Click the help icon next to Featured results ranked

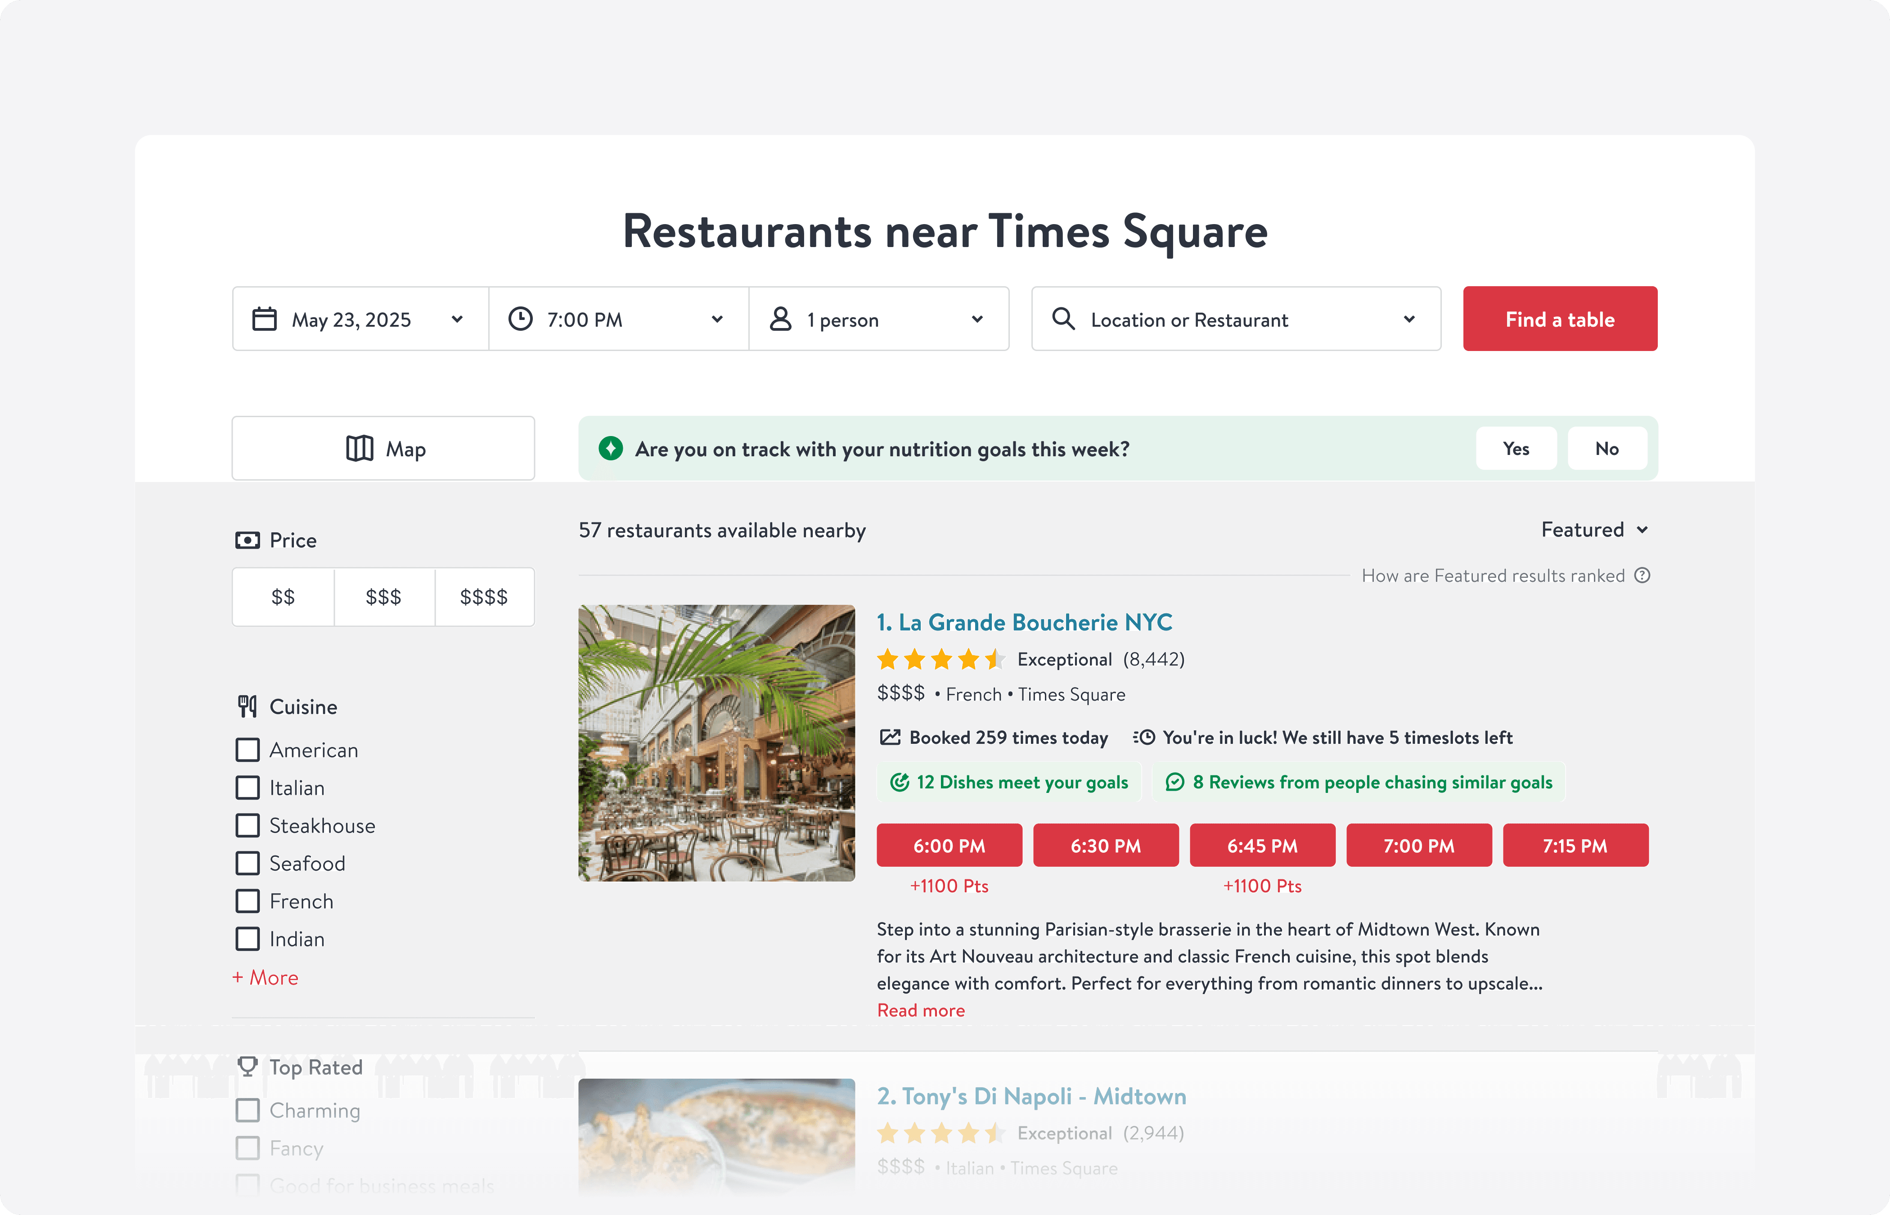point(1642,576)
